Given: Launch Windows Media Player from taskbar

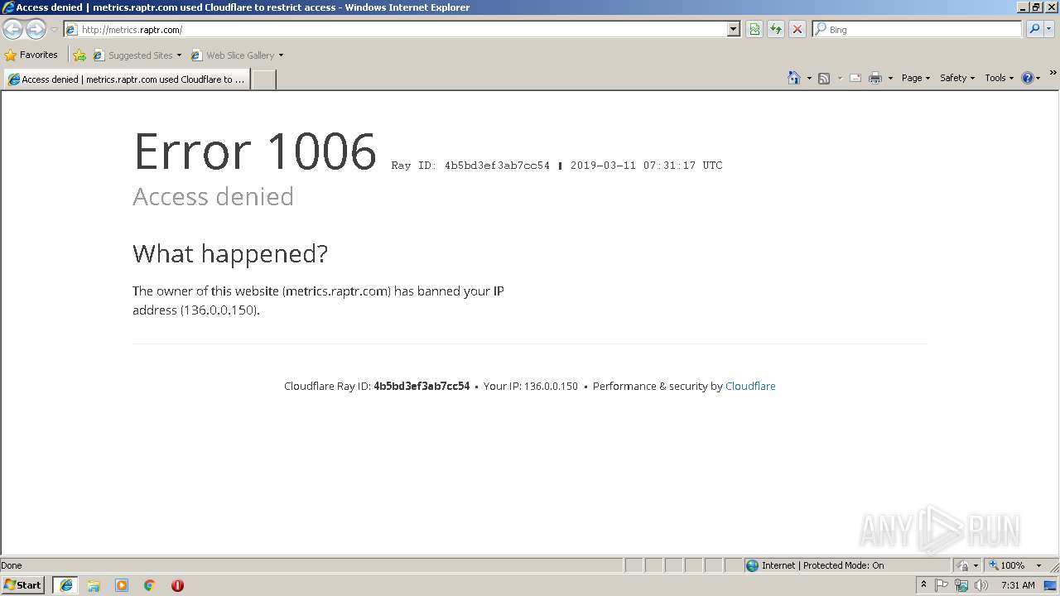Looking at the screenshot, I should [x=122, y=585].
